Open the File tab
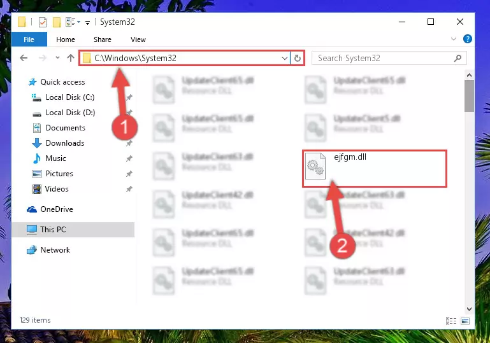The width and height of the screenshot is (490, 343). pyautogui.click(x=29, y=39)
